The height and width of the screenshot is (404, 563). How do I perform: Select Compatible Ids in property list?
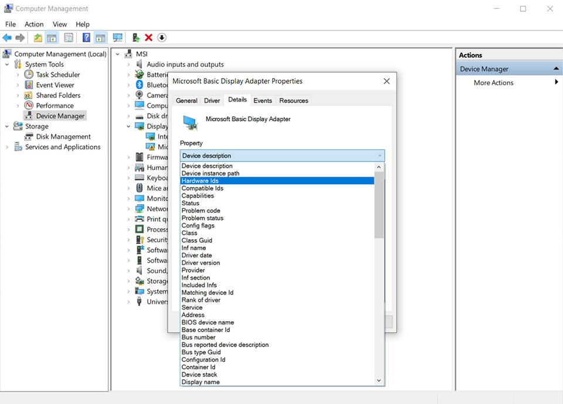click(277, 188)
